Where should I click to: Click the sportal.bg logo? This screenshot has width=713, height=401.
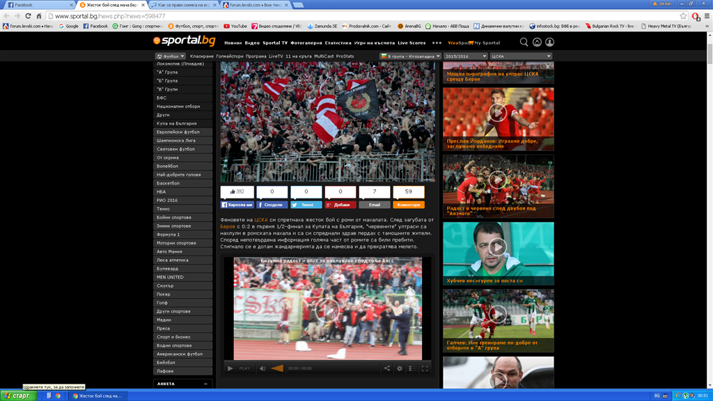tap(184, 41)
